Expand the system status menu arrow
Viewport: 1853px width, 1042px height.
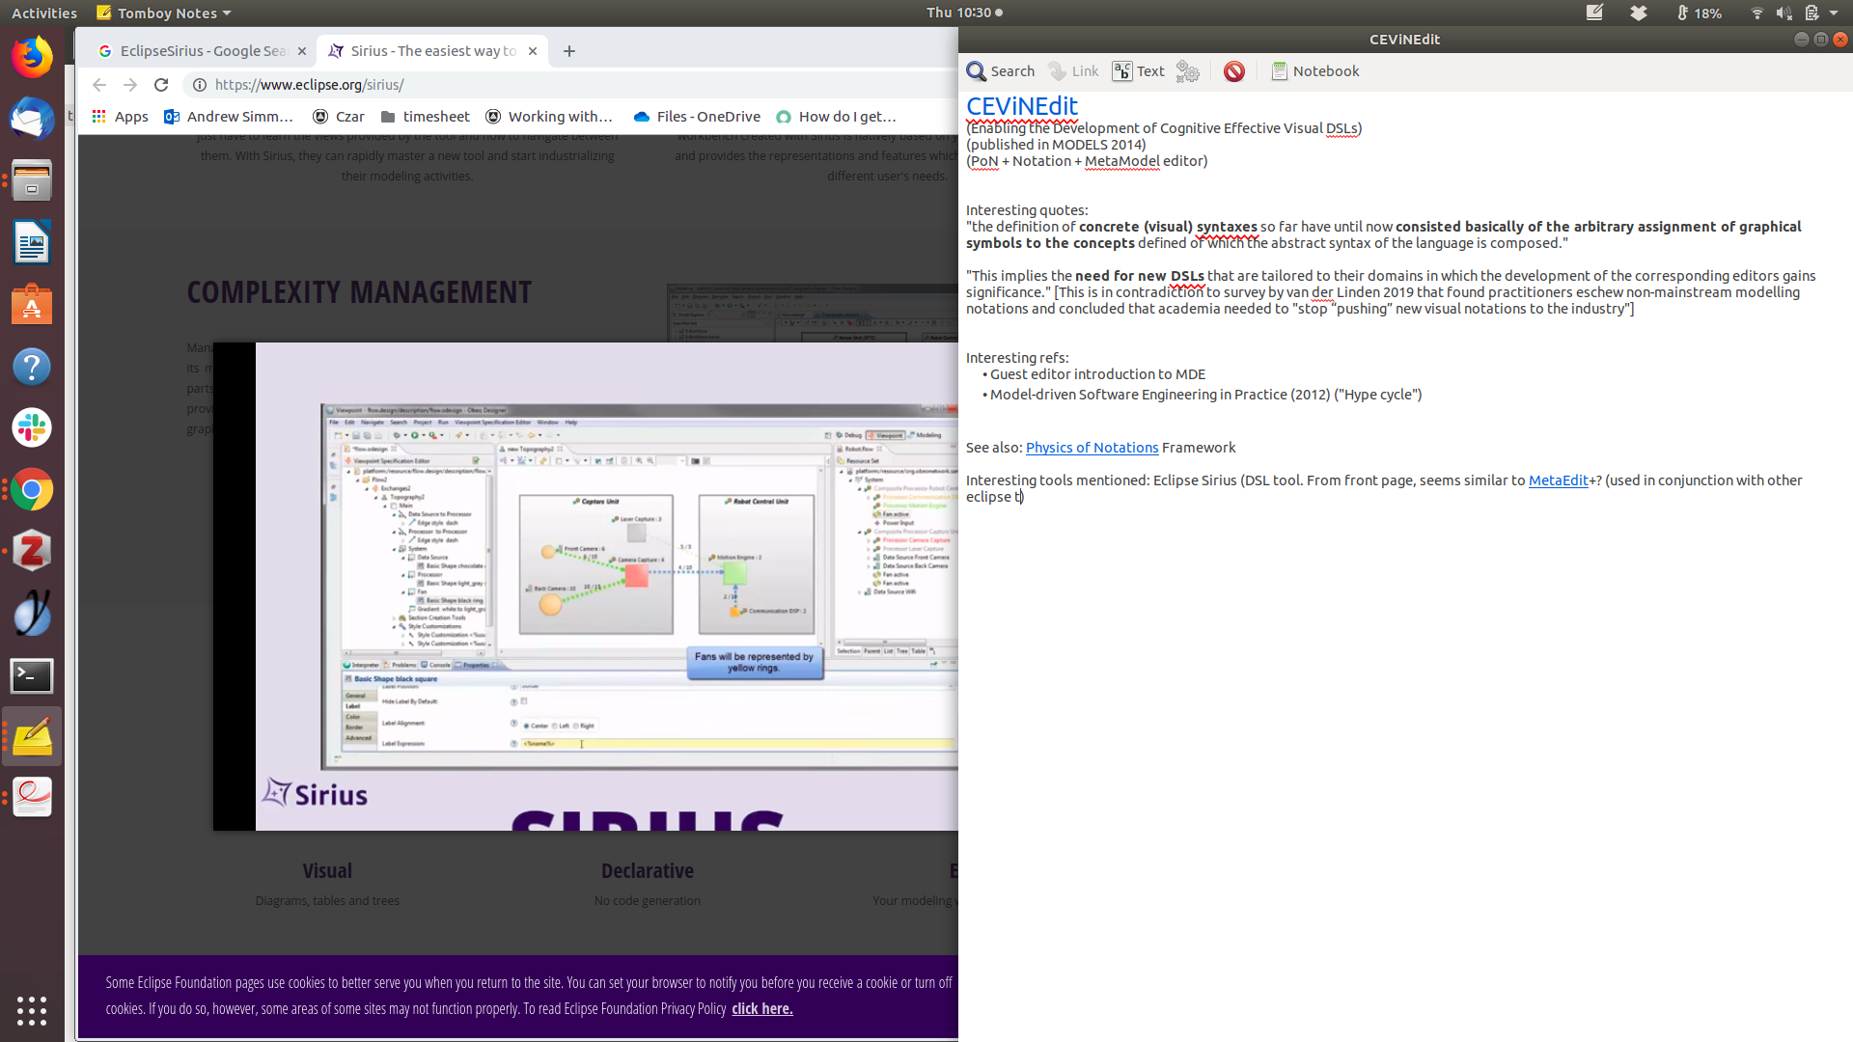tap(1834, 13)
